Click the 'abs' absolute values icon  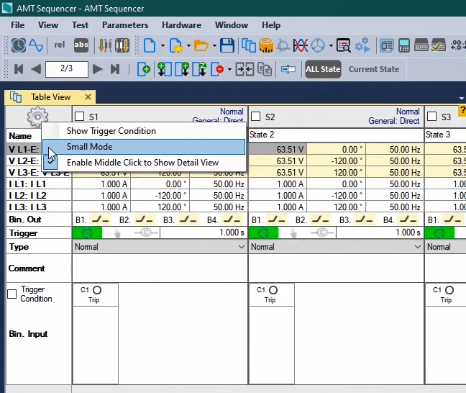[81, 46]
